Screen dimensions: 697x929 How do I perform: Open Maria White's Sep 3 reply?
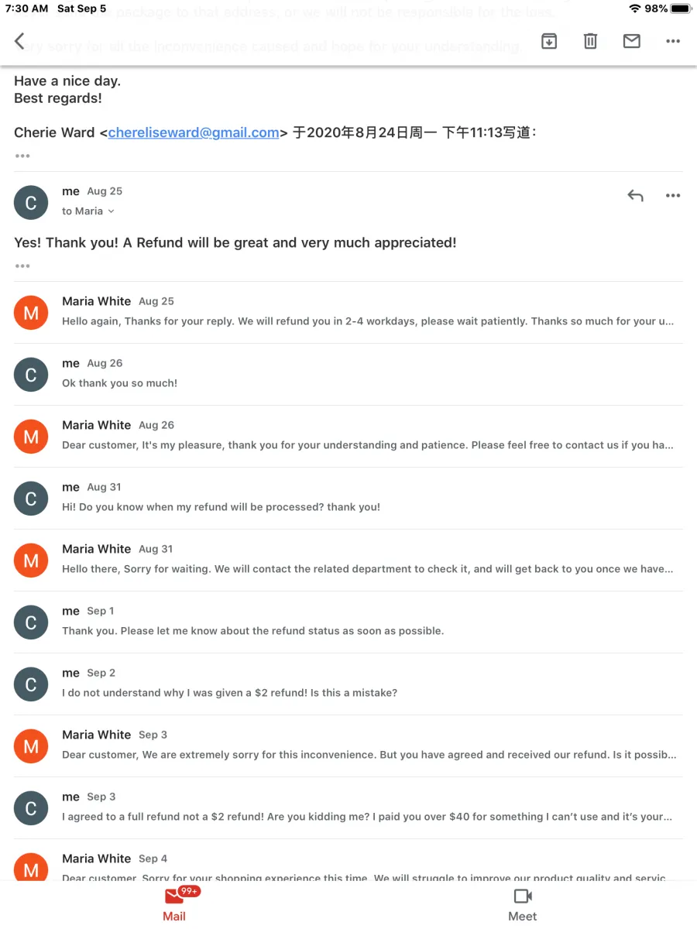pyautogui.click(x=348, y=746)
